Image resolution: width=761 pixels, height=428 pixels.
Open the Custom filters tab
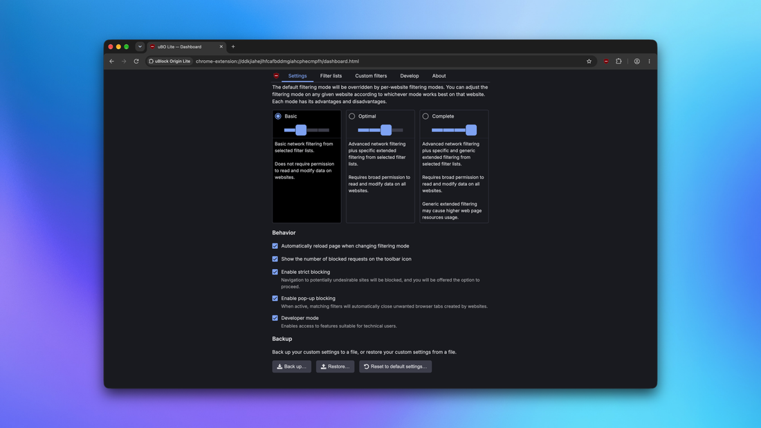coord(371,75)
